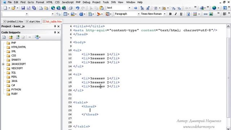
Task: Pin the Code Snippets panel
Action: [55, 32]
